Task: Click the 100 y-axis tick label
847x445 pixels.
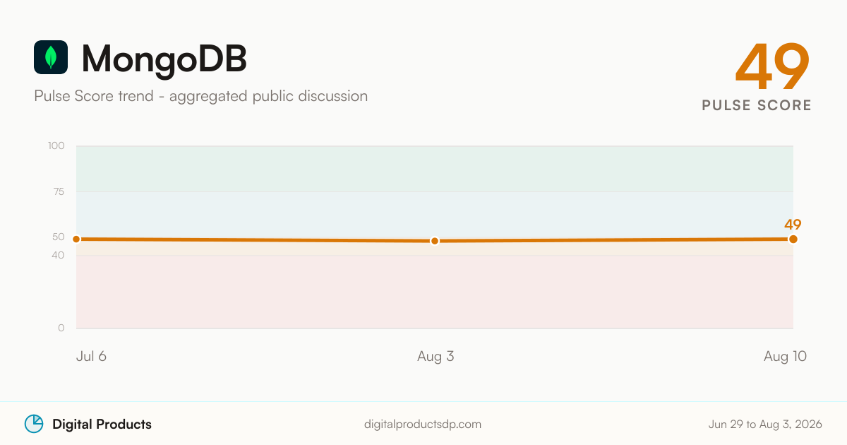Action: [56, 146]
